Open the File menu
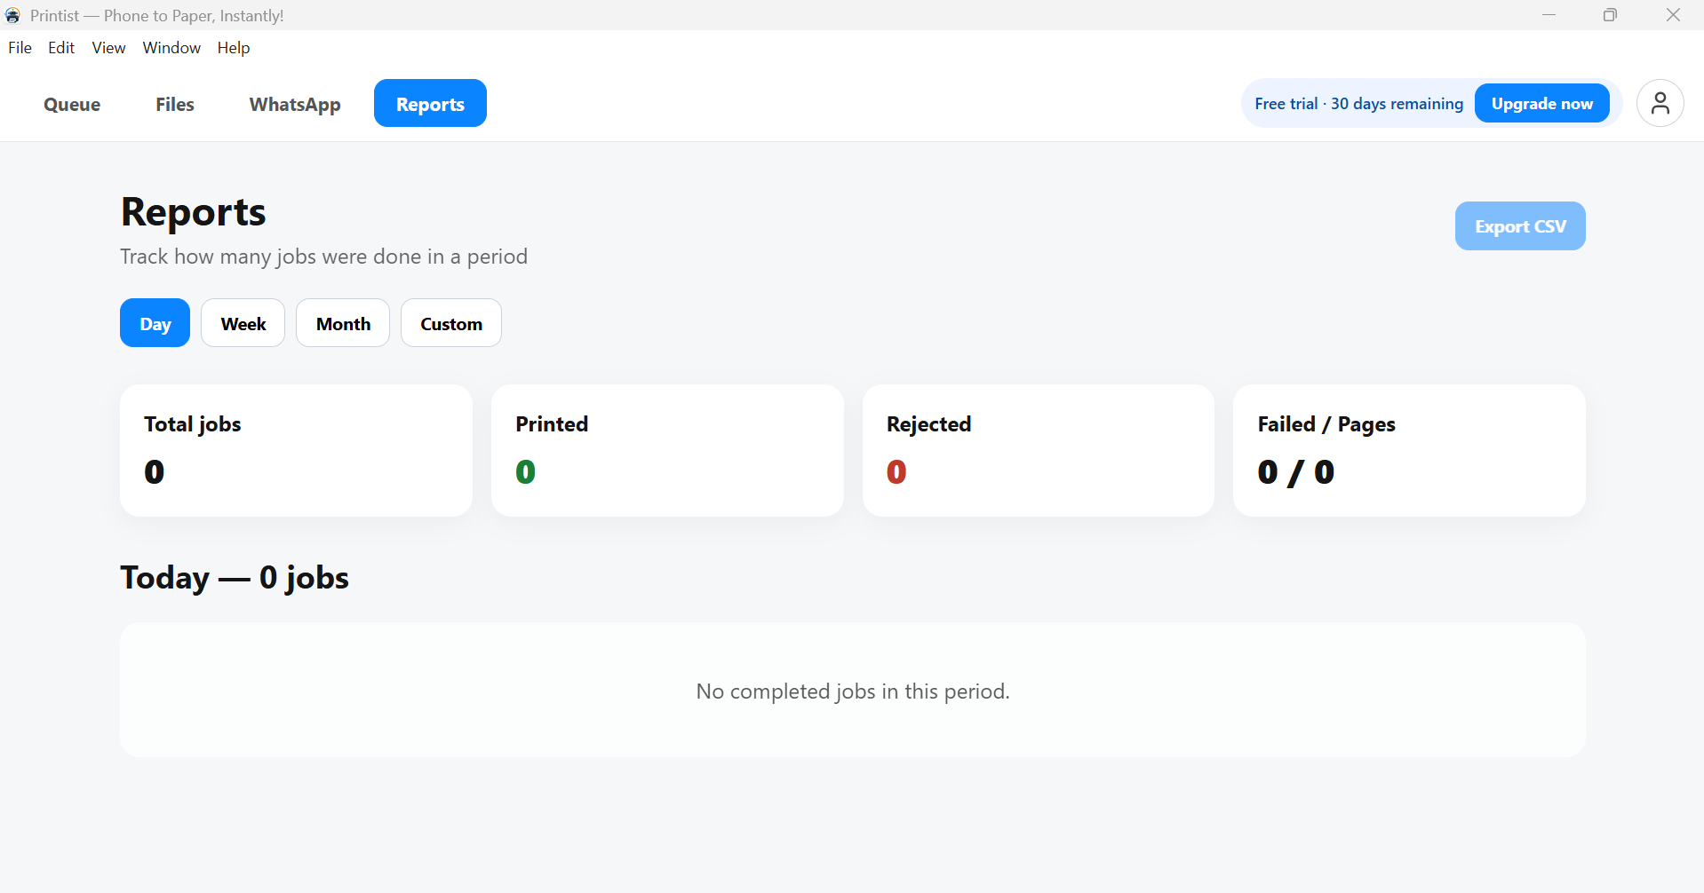The width and height of the screenshot is (1704, 893). point(20,48)
